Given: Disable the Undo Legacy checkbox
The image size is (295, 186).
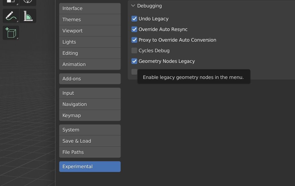Looking at the screenshot, I should [x=134, y=19].
